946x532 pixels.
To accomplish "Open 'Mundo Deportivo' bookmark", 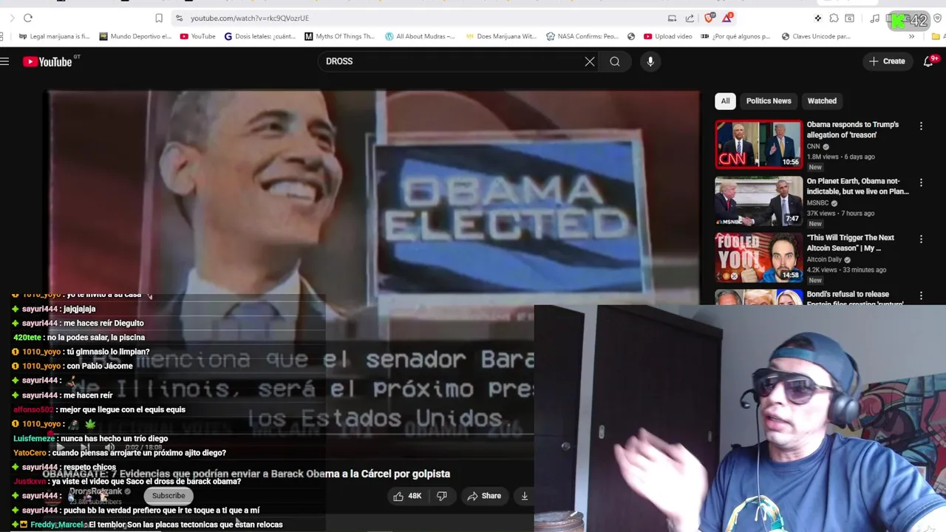I will point(135,36).
